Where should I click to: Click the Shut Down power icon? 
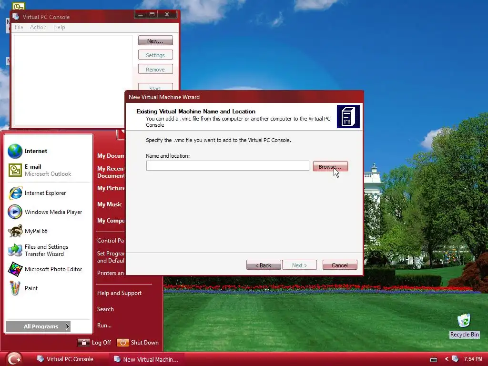(x=122, y=343)
